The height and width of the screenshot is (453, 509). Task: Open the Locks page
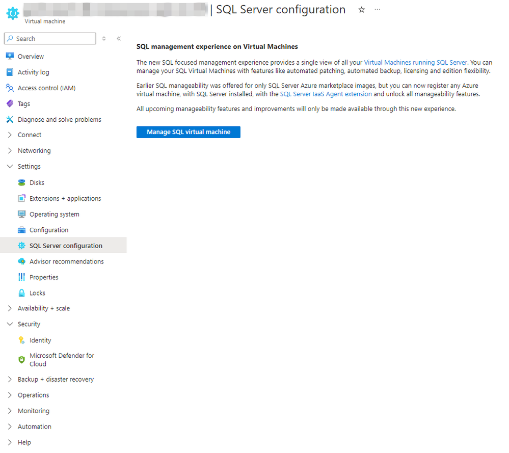click(x=37, y=293)
